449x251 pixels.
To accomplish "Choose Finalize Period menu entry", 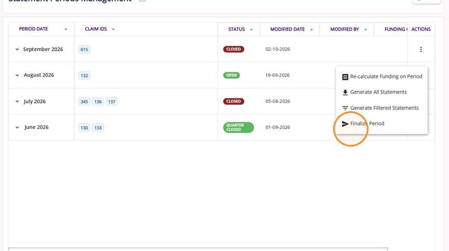I will (x=382, y=124).
